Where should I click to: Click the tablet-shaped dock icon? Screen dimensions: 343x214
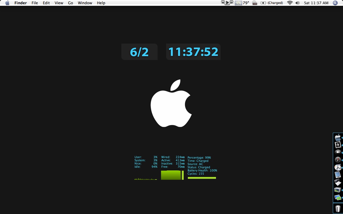338,175
